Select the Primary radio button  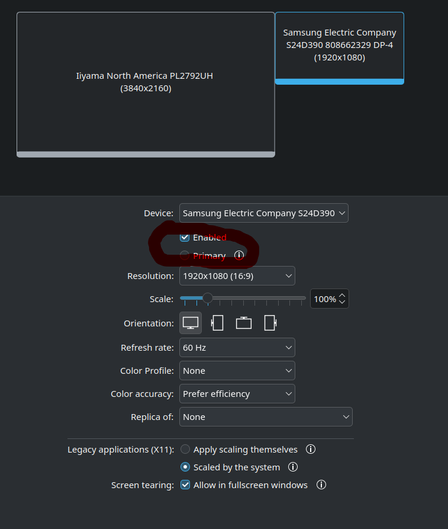[x=185, y=255]
